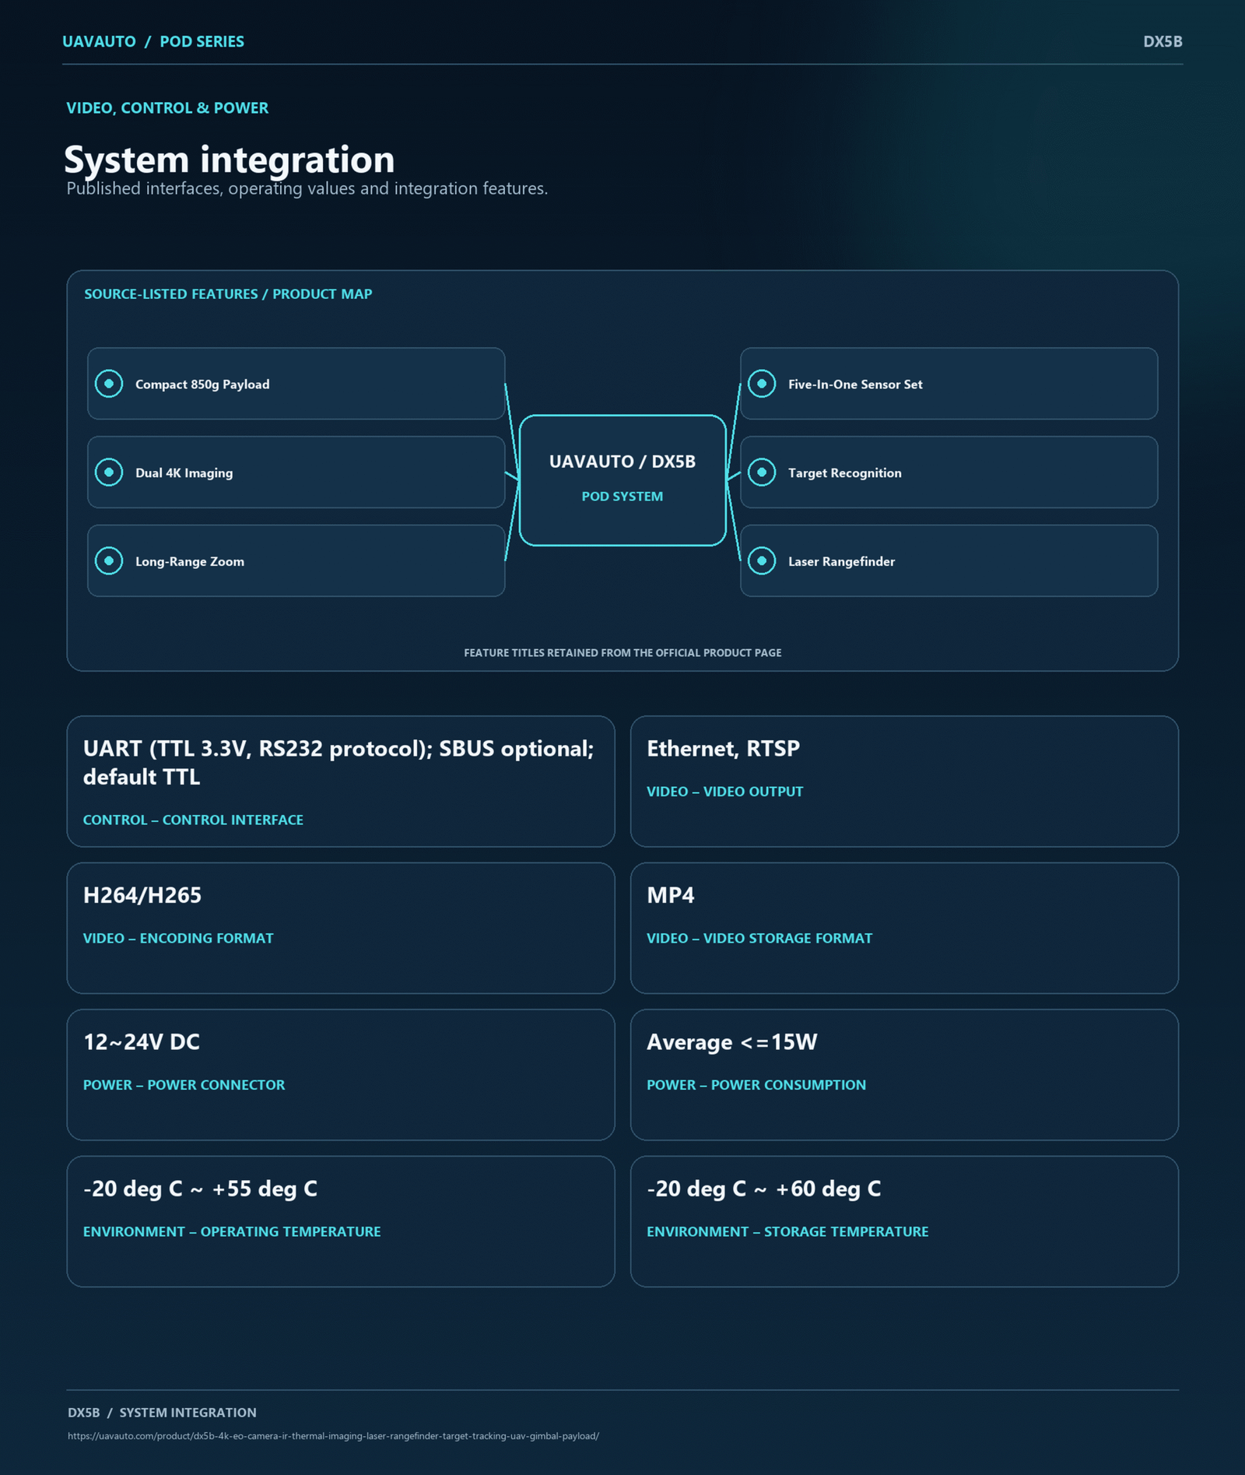The width and height of the screenshot is (1245, 1475).
Task: Click the Average <=15W value
Action: [732, 1042]
